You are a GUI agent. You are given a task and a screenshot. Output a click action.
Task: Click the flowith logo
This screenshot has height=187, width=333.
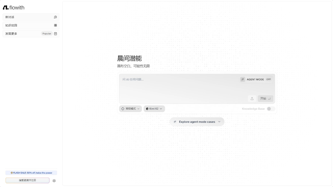(14, 7)
